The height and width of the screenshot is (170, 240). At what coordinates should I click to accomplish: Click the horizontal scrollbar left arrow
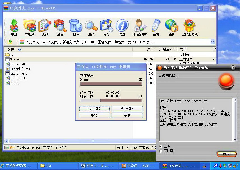6,141
